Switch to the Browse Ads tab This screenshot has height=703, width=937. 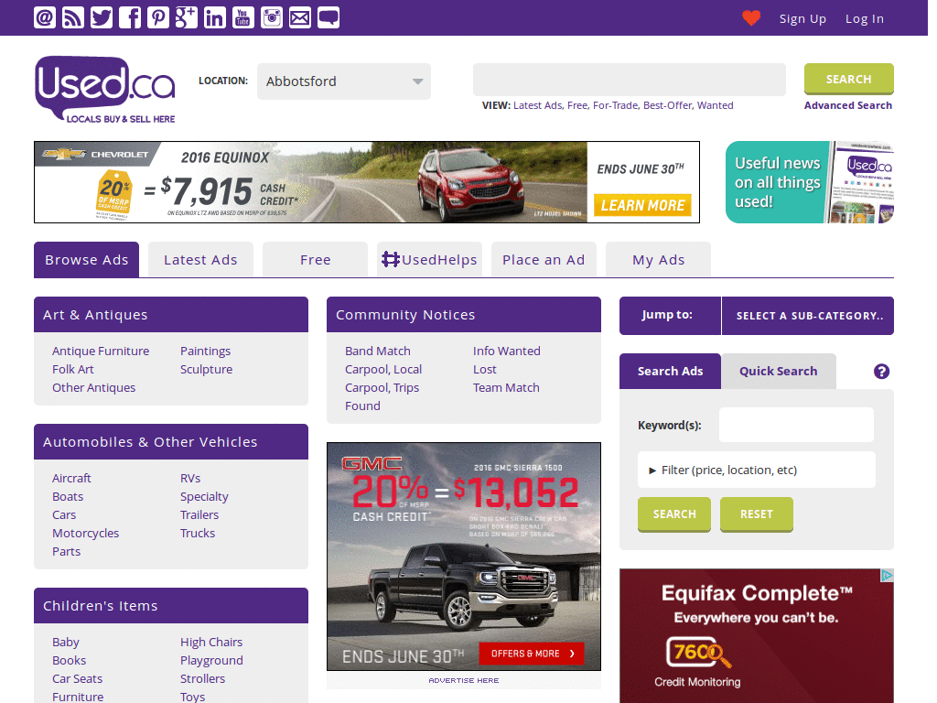87,259
